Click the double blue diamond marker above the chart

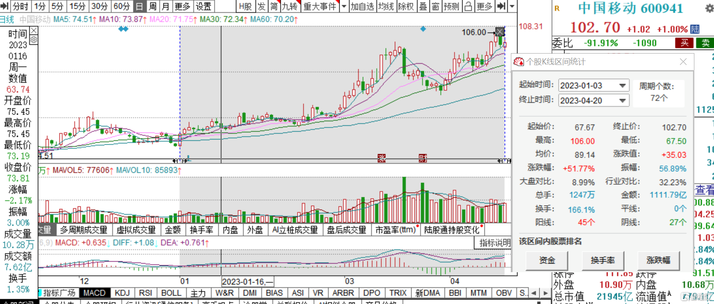point(123,29)
